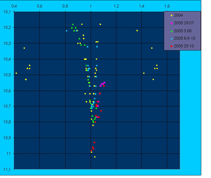Screen dimensions: 211x178
Task: Click the 10,1 label on vertical axis
Action: click(x=7, y=12)
